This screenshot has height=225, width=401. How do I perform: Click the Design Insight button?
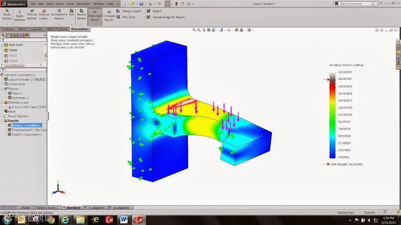coord(128,11)
